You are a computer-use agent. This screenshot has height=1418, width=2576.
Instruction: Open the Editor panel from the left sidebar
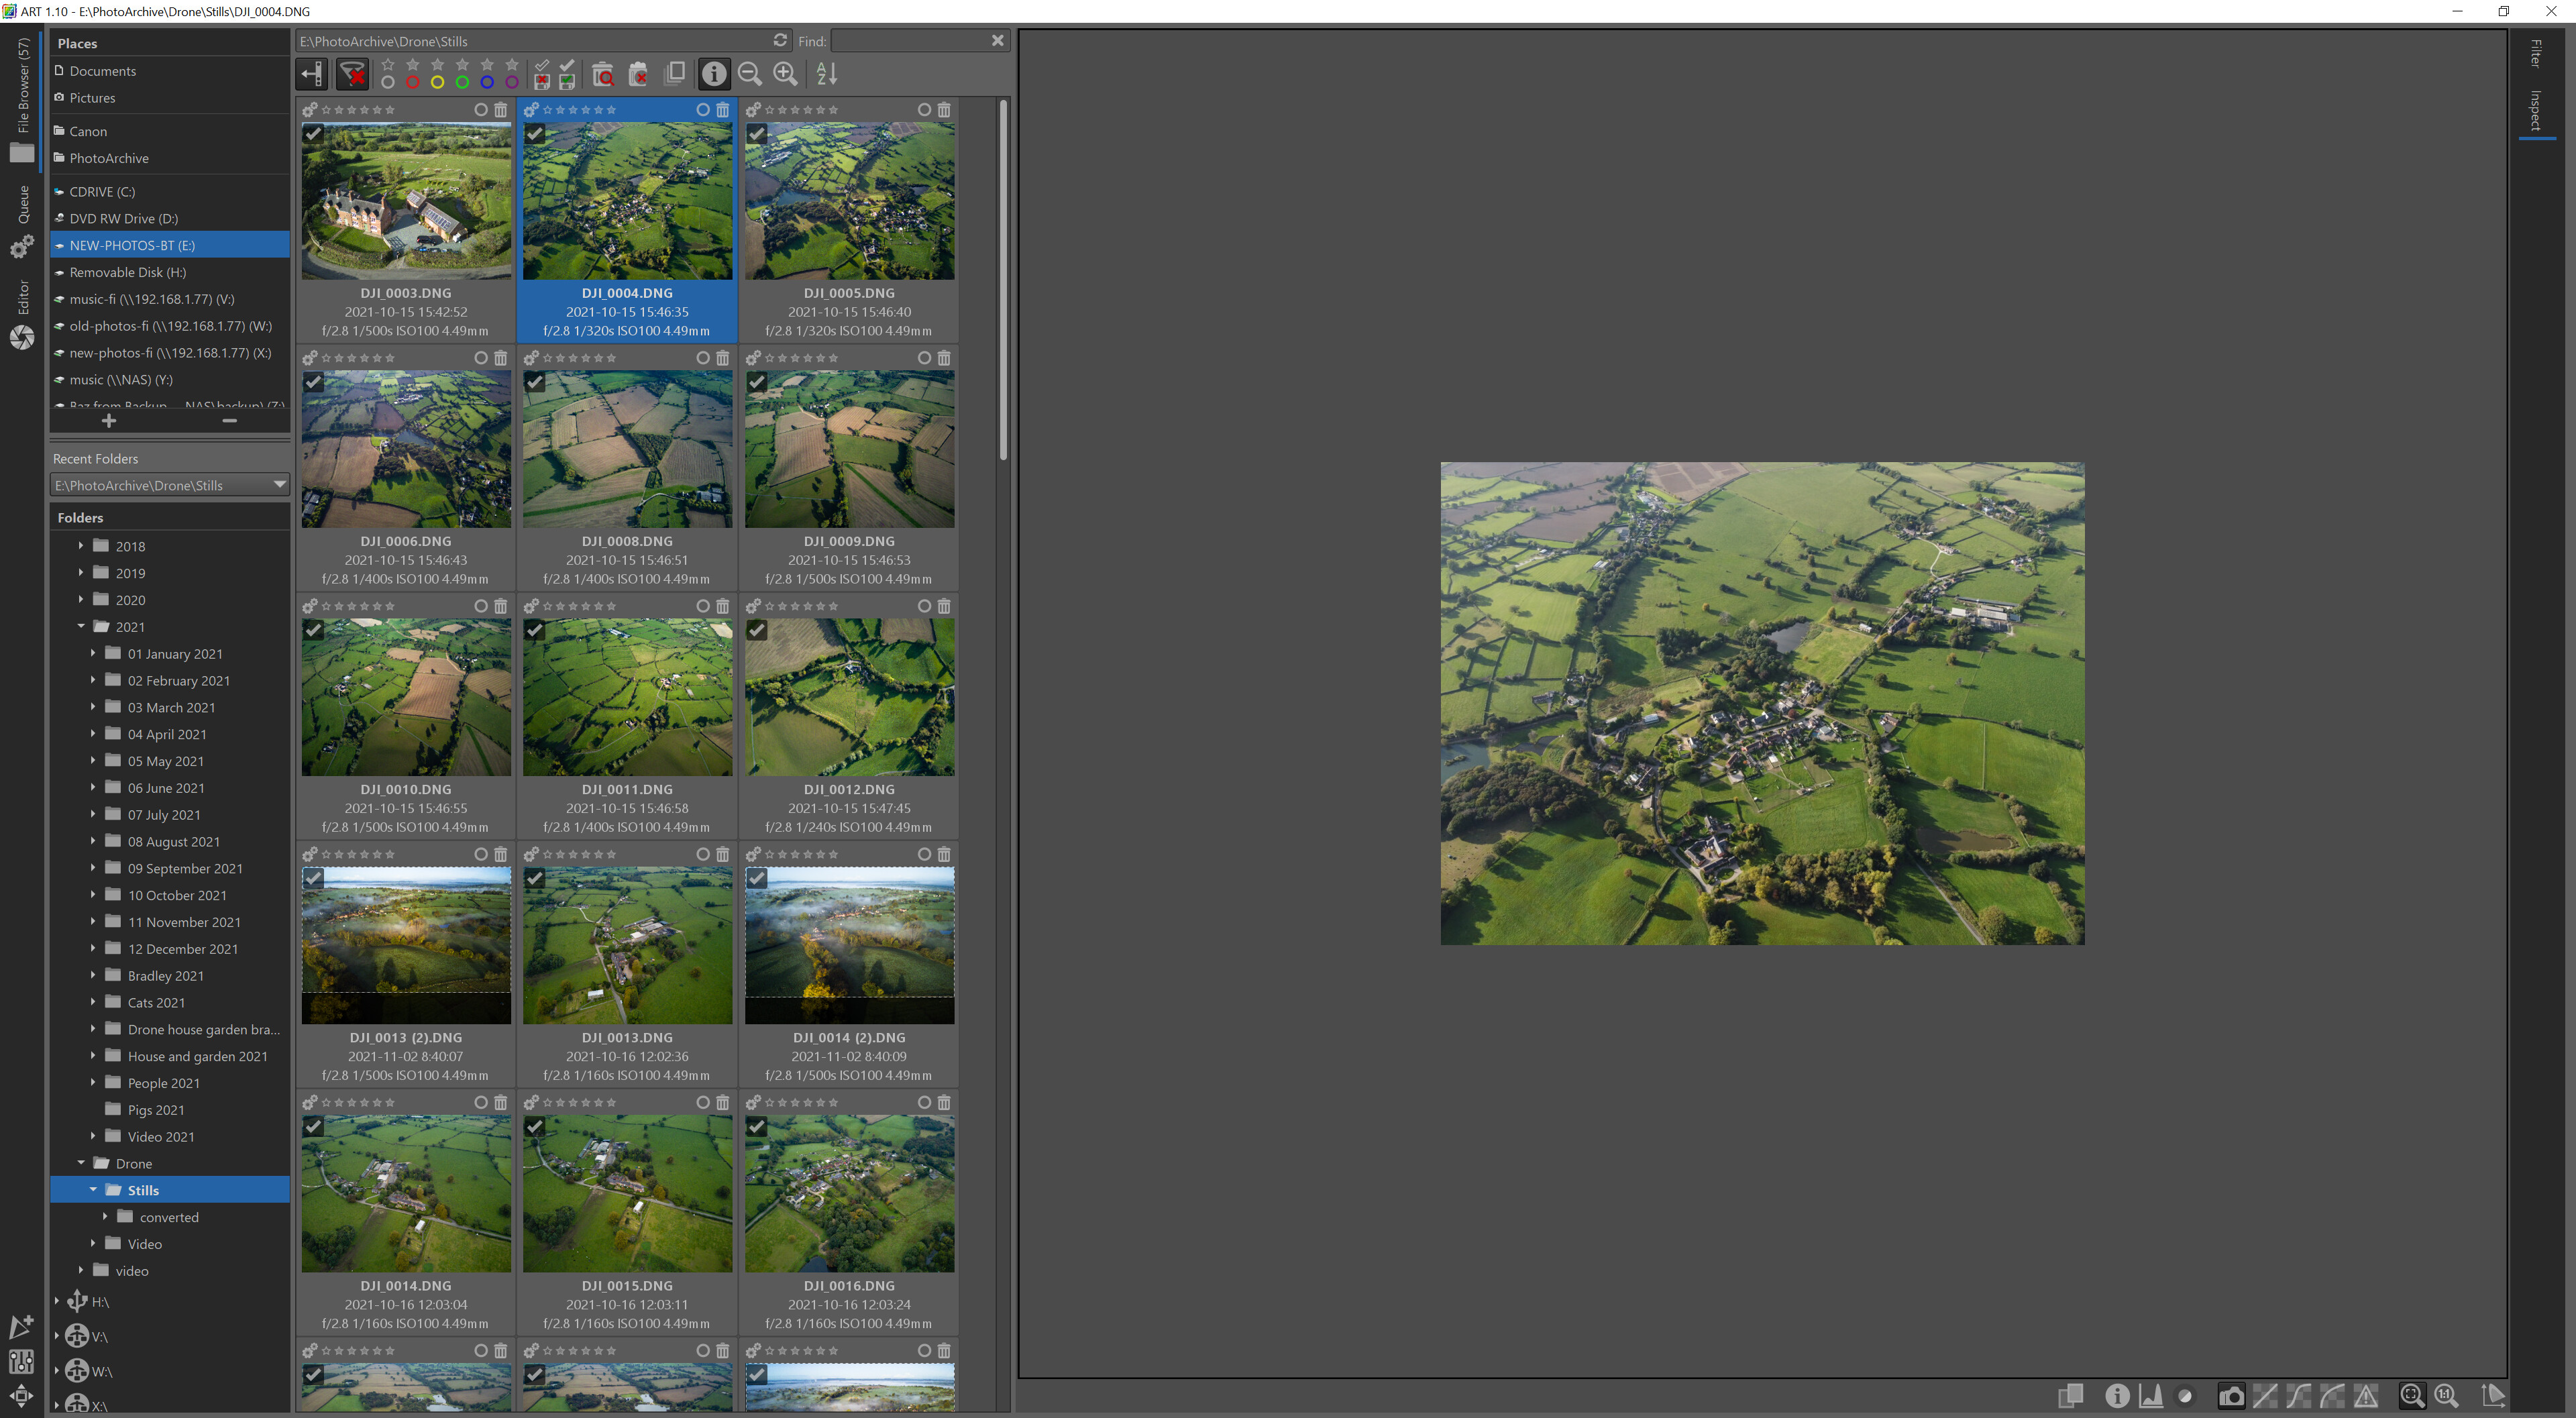[x=22, y=300]
